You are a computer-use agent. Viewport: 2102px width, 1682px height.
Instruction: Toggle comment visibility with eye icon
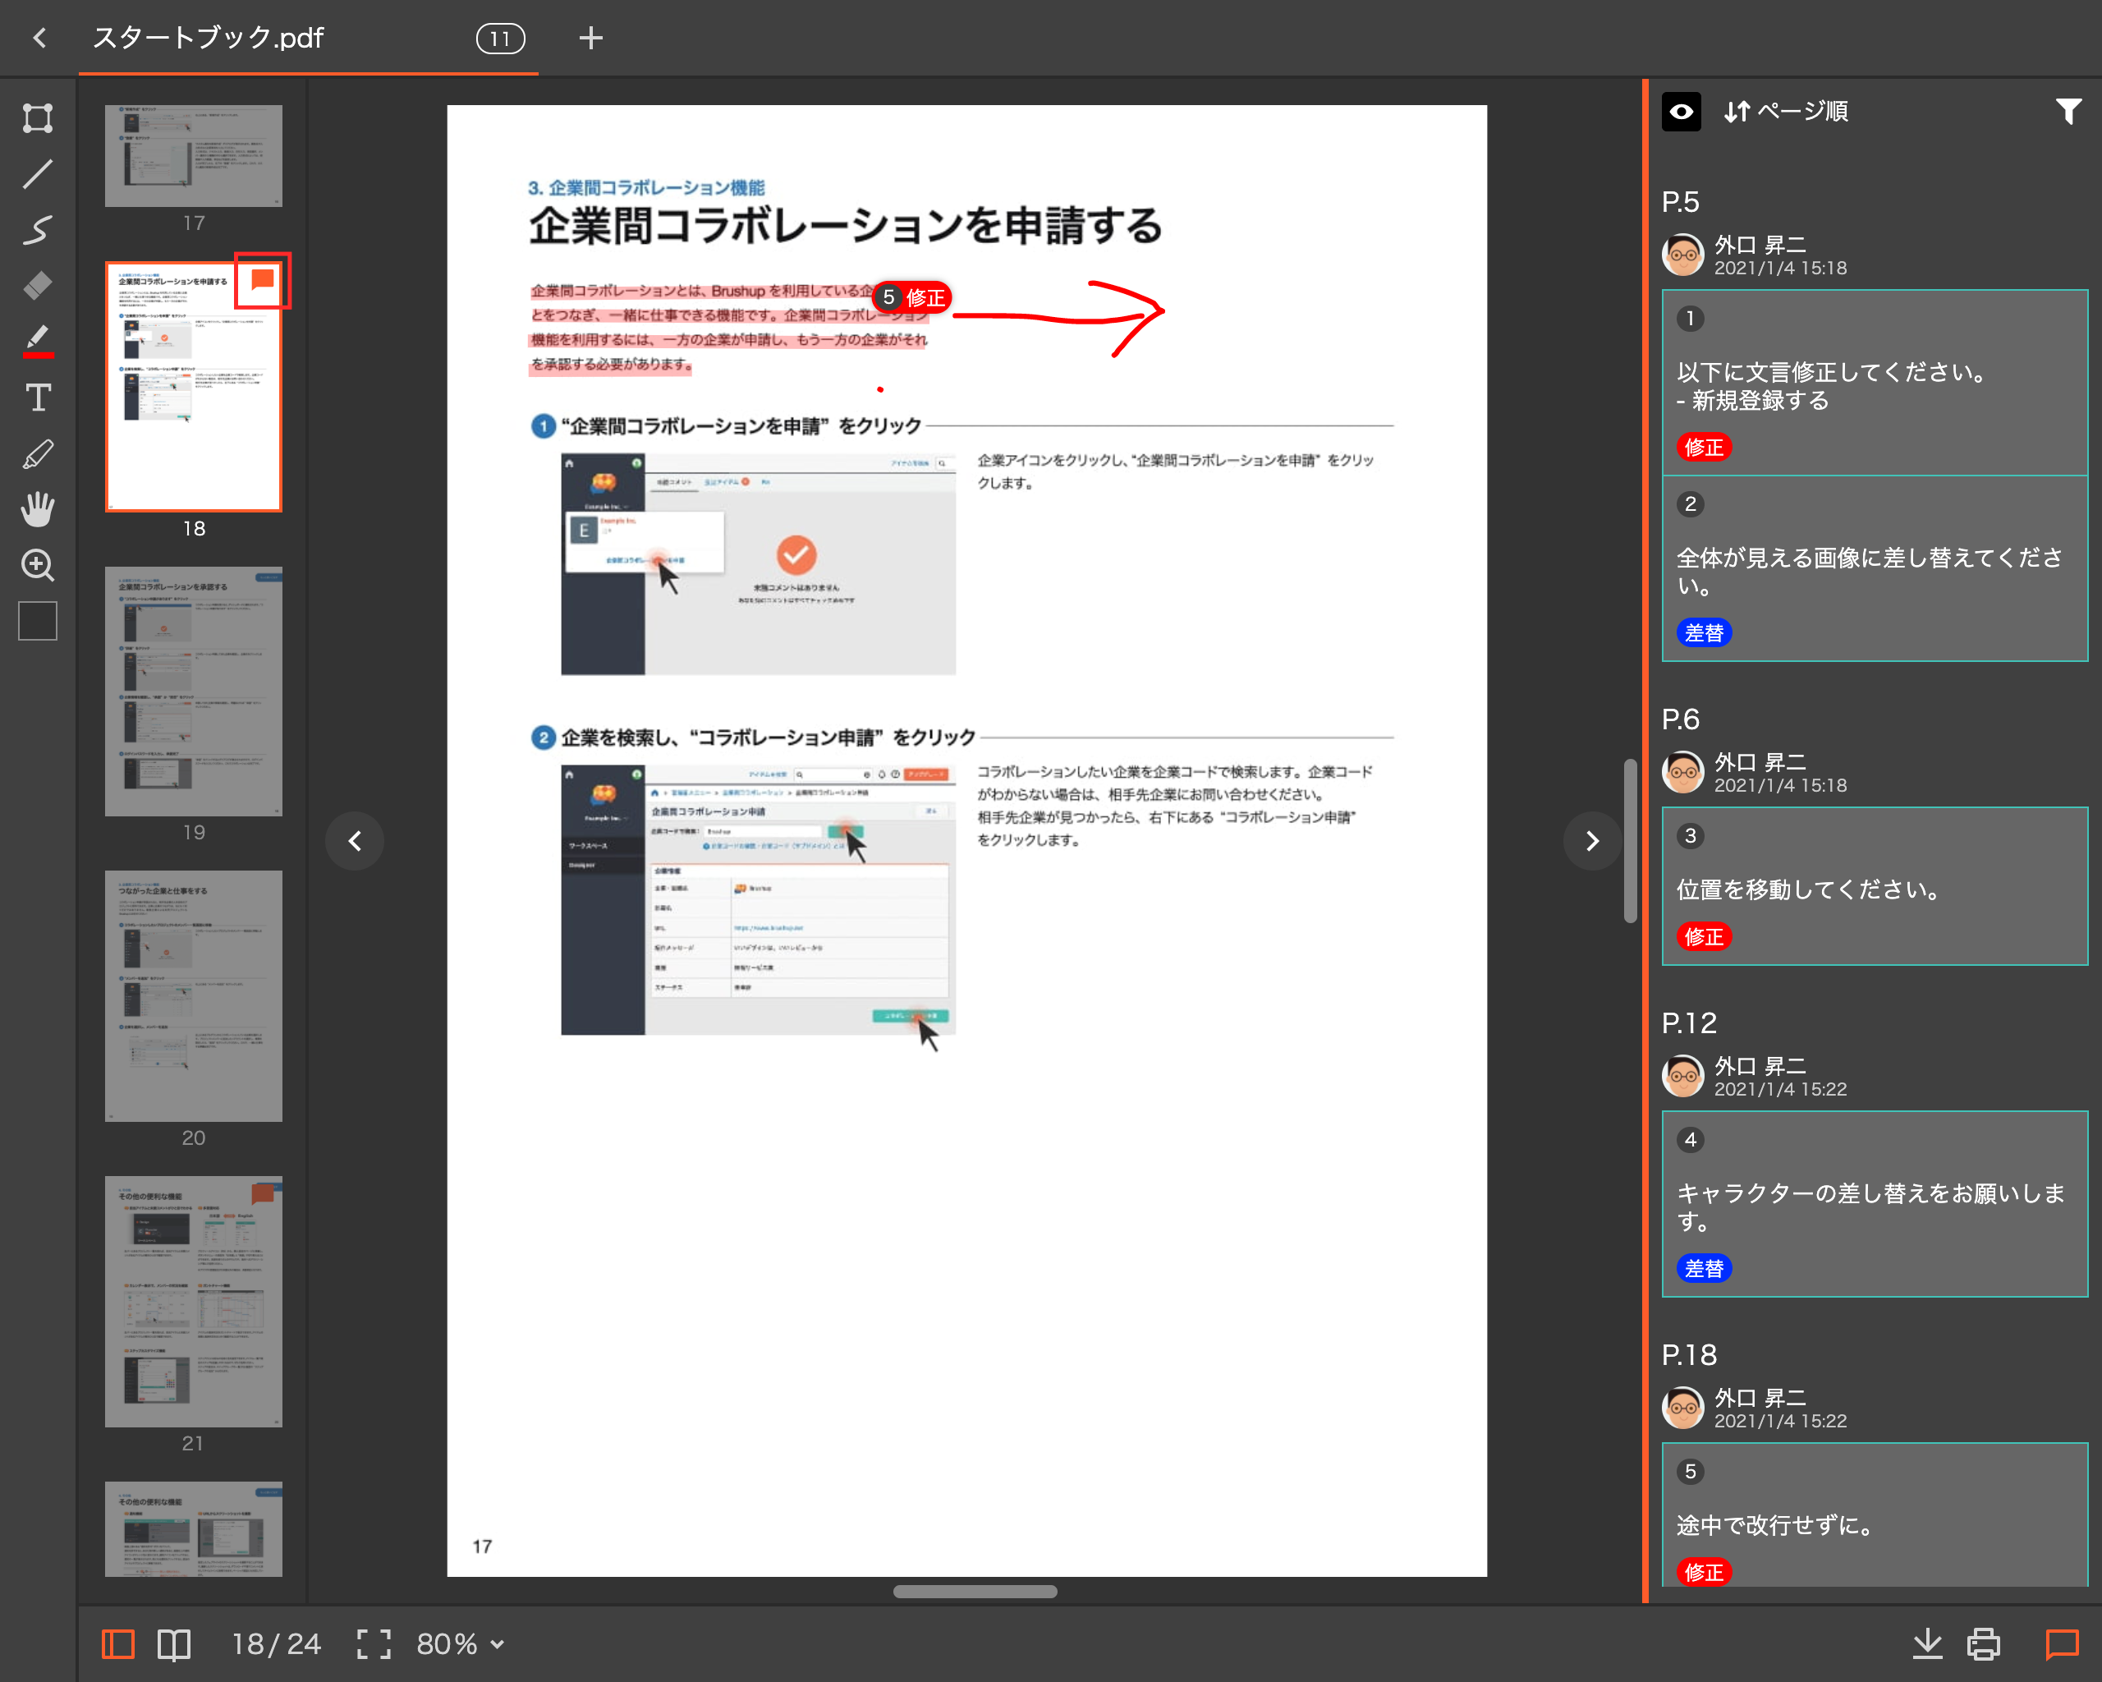(1681, 111)
